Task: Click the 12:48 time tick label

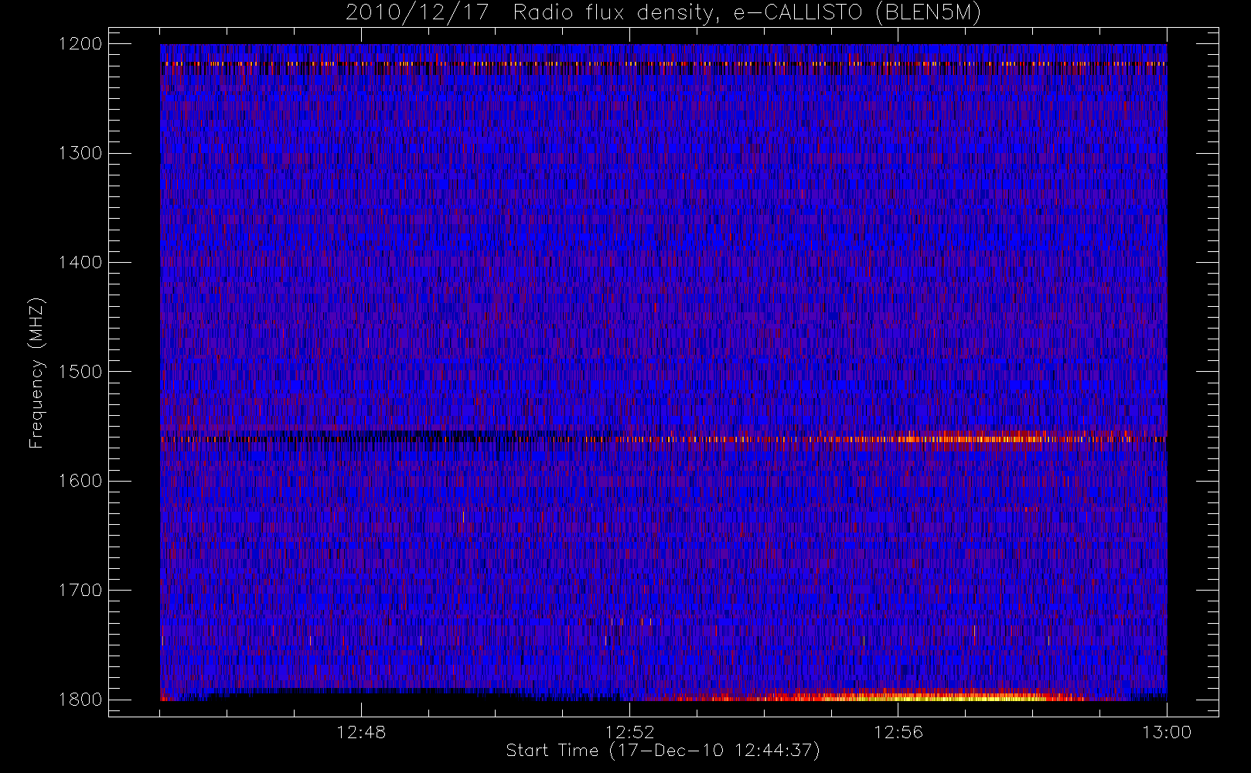Action: [361, 731]
